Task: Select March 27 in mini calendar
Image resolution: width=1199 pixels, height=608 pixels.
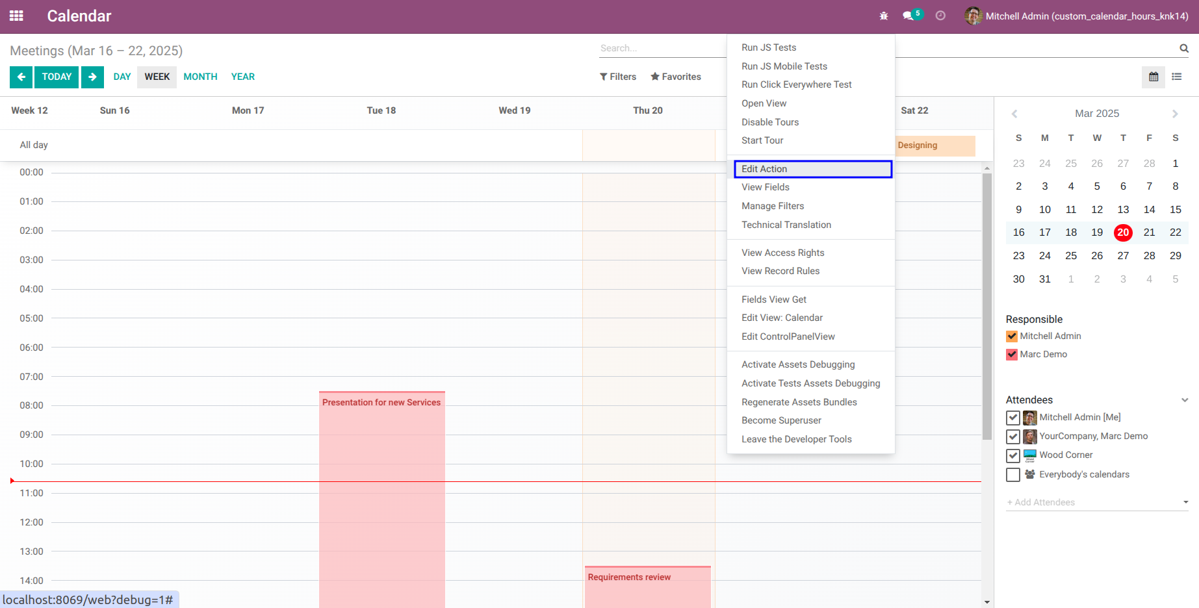Action: tap(1123, 256)
